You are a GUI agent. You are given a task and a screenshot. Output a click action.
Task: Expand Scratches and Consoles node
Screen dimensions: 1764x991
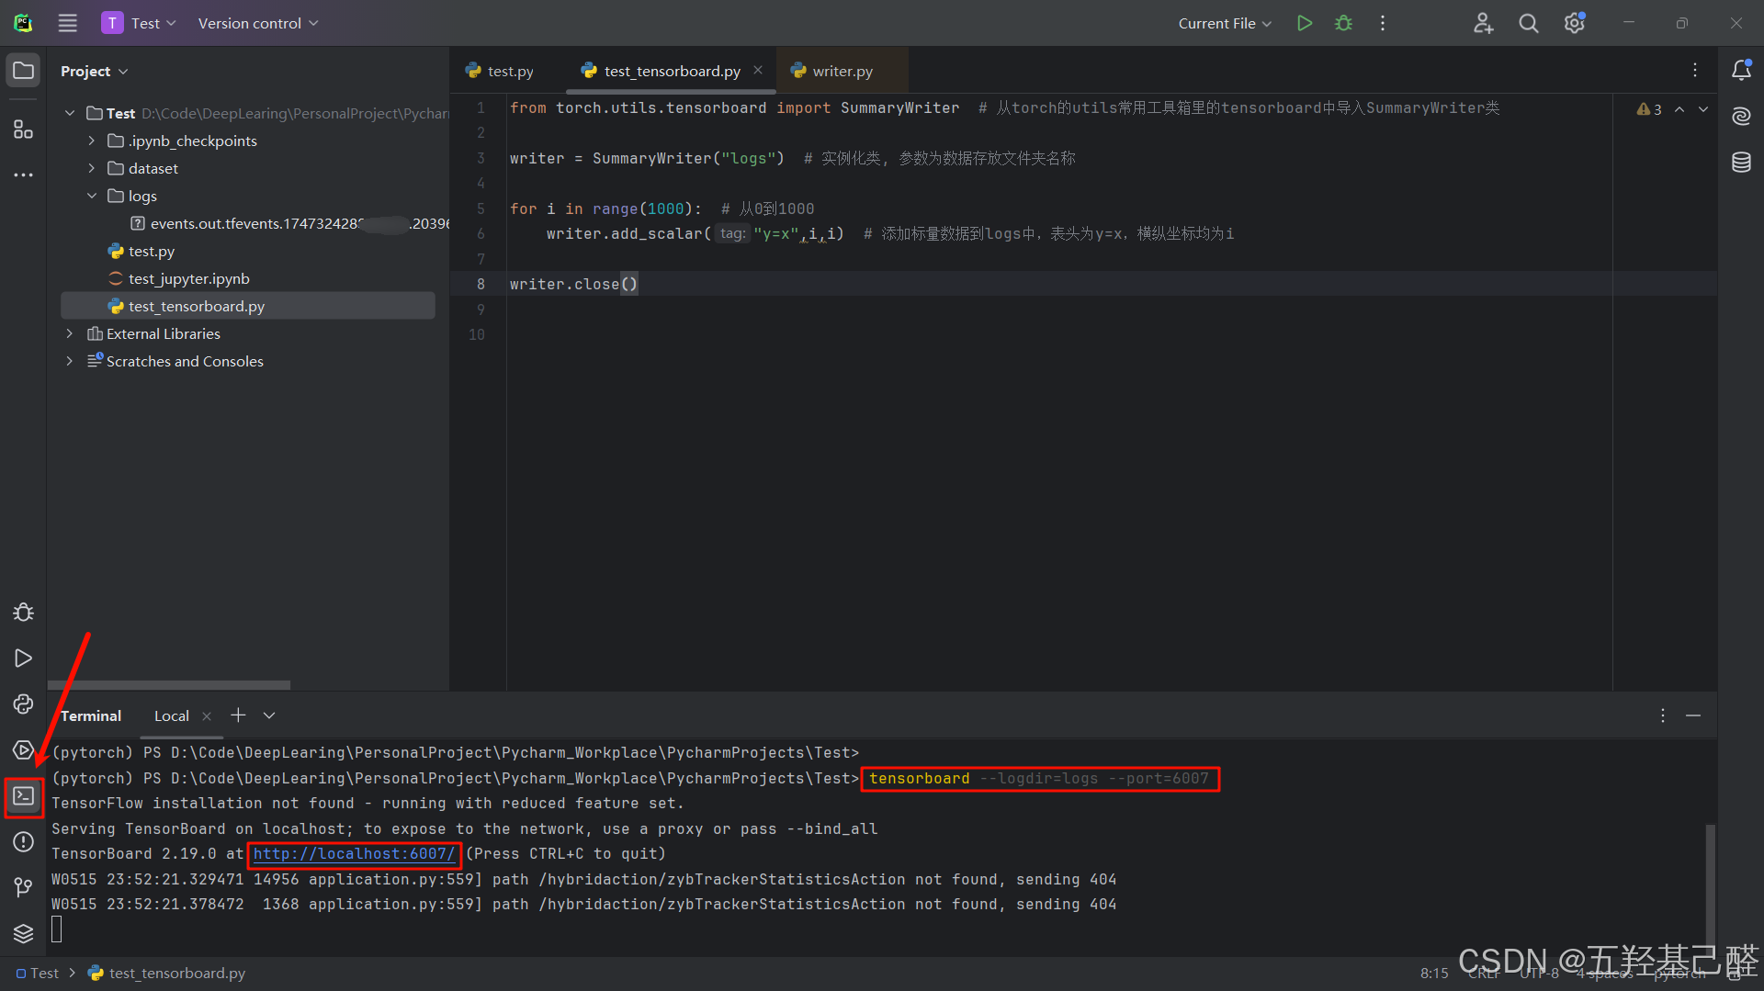tap(70, 361)
